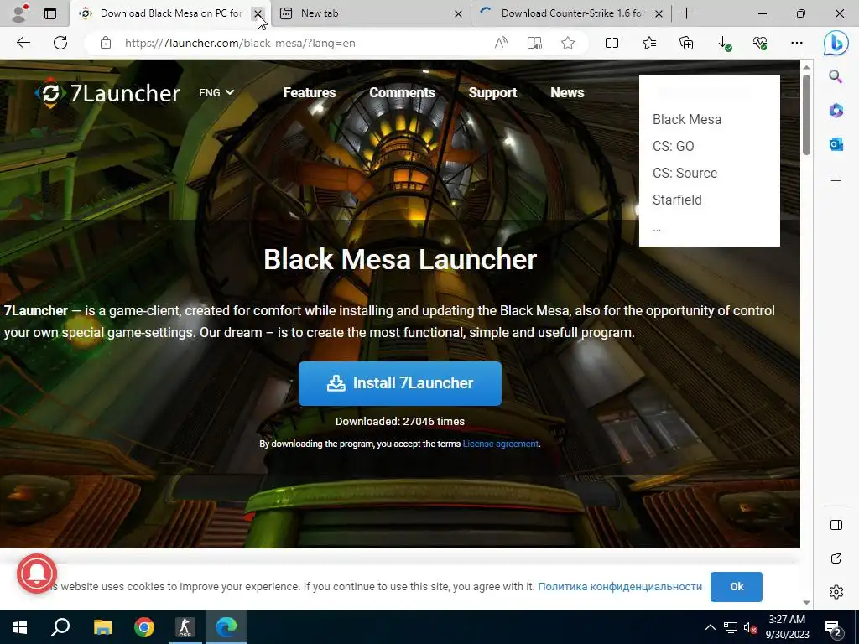Launch Chrome from the taskbar

click(144, 627)
